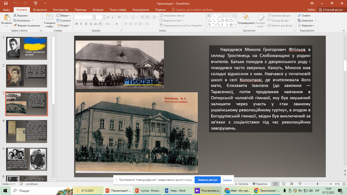
Task: Toggle italic К formatting
Action: [x=81, y=24]
